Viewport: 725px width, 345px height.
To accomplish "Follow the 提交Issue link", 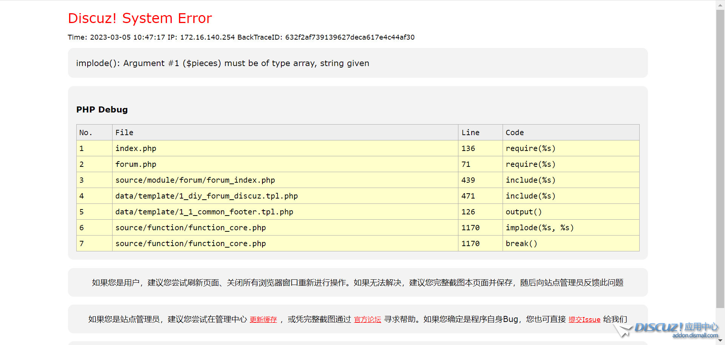I will (584, 320).
